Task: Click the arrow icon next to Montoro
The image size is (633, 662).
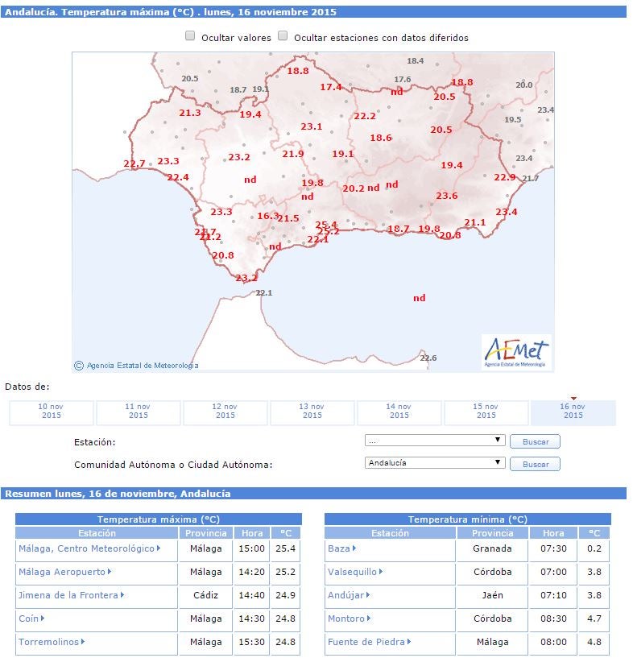Action: tap(369, 619)
